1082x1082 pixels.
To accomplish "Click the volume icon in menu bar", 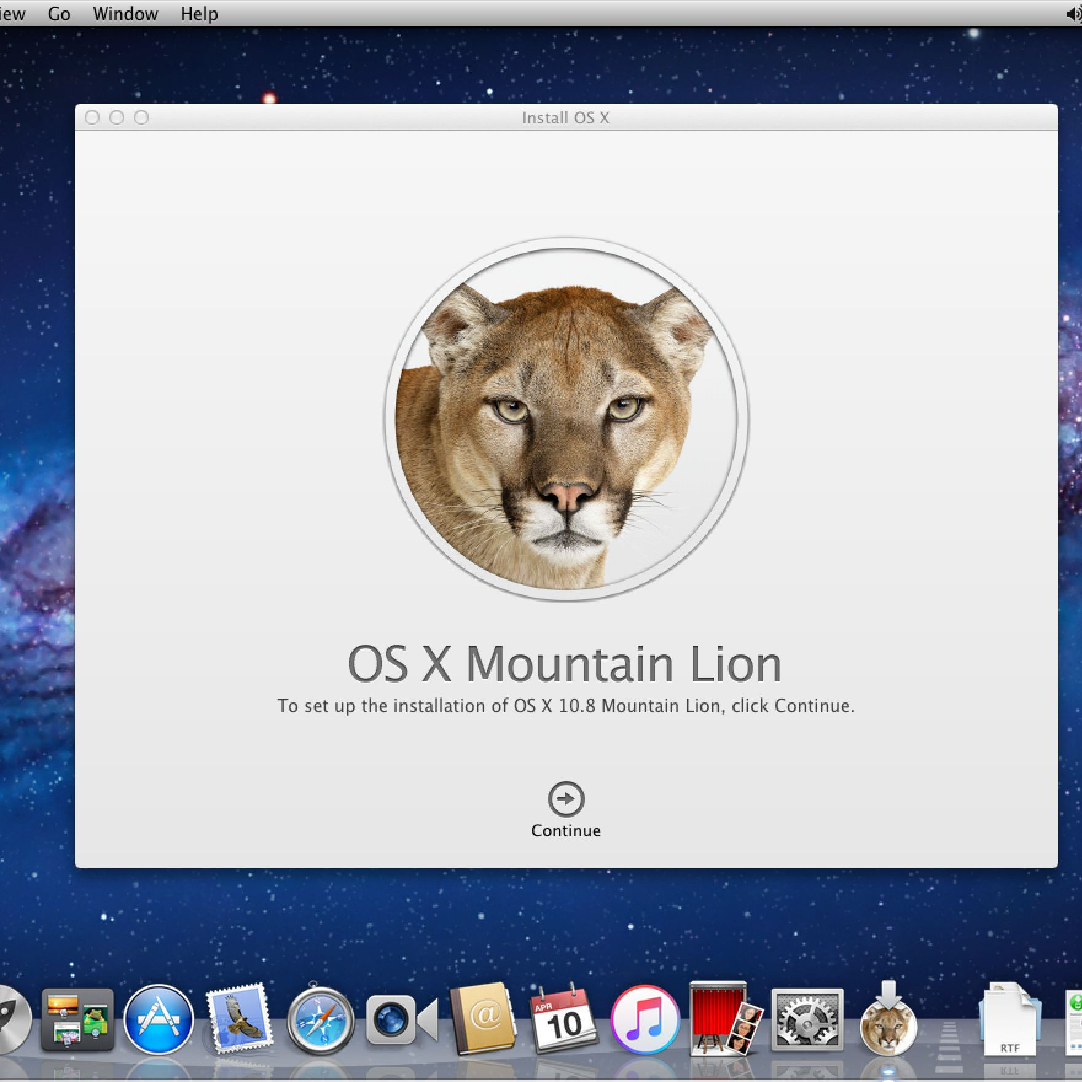I will [x=1073, y=14].
